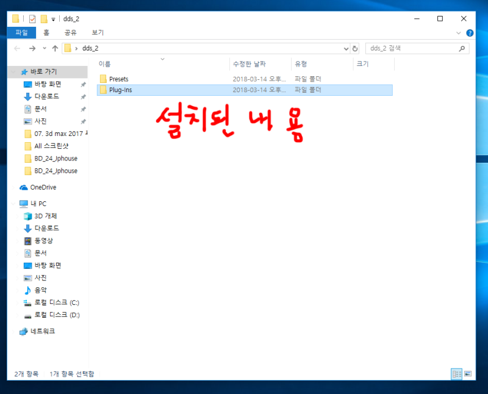The height and width of the screenshot is (394, 488).
Task: Open pinned 바탕 화면 under 바로 가기
Action: click(48, 84)
